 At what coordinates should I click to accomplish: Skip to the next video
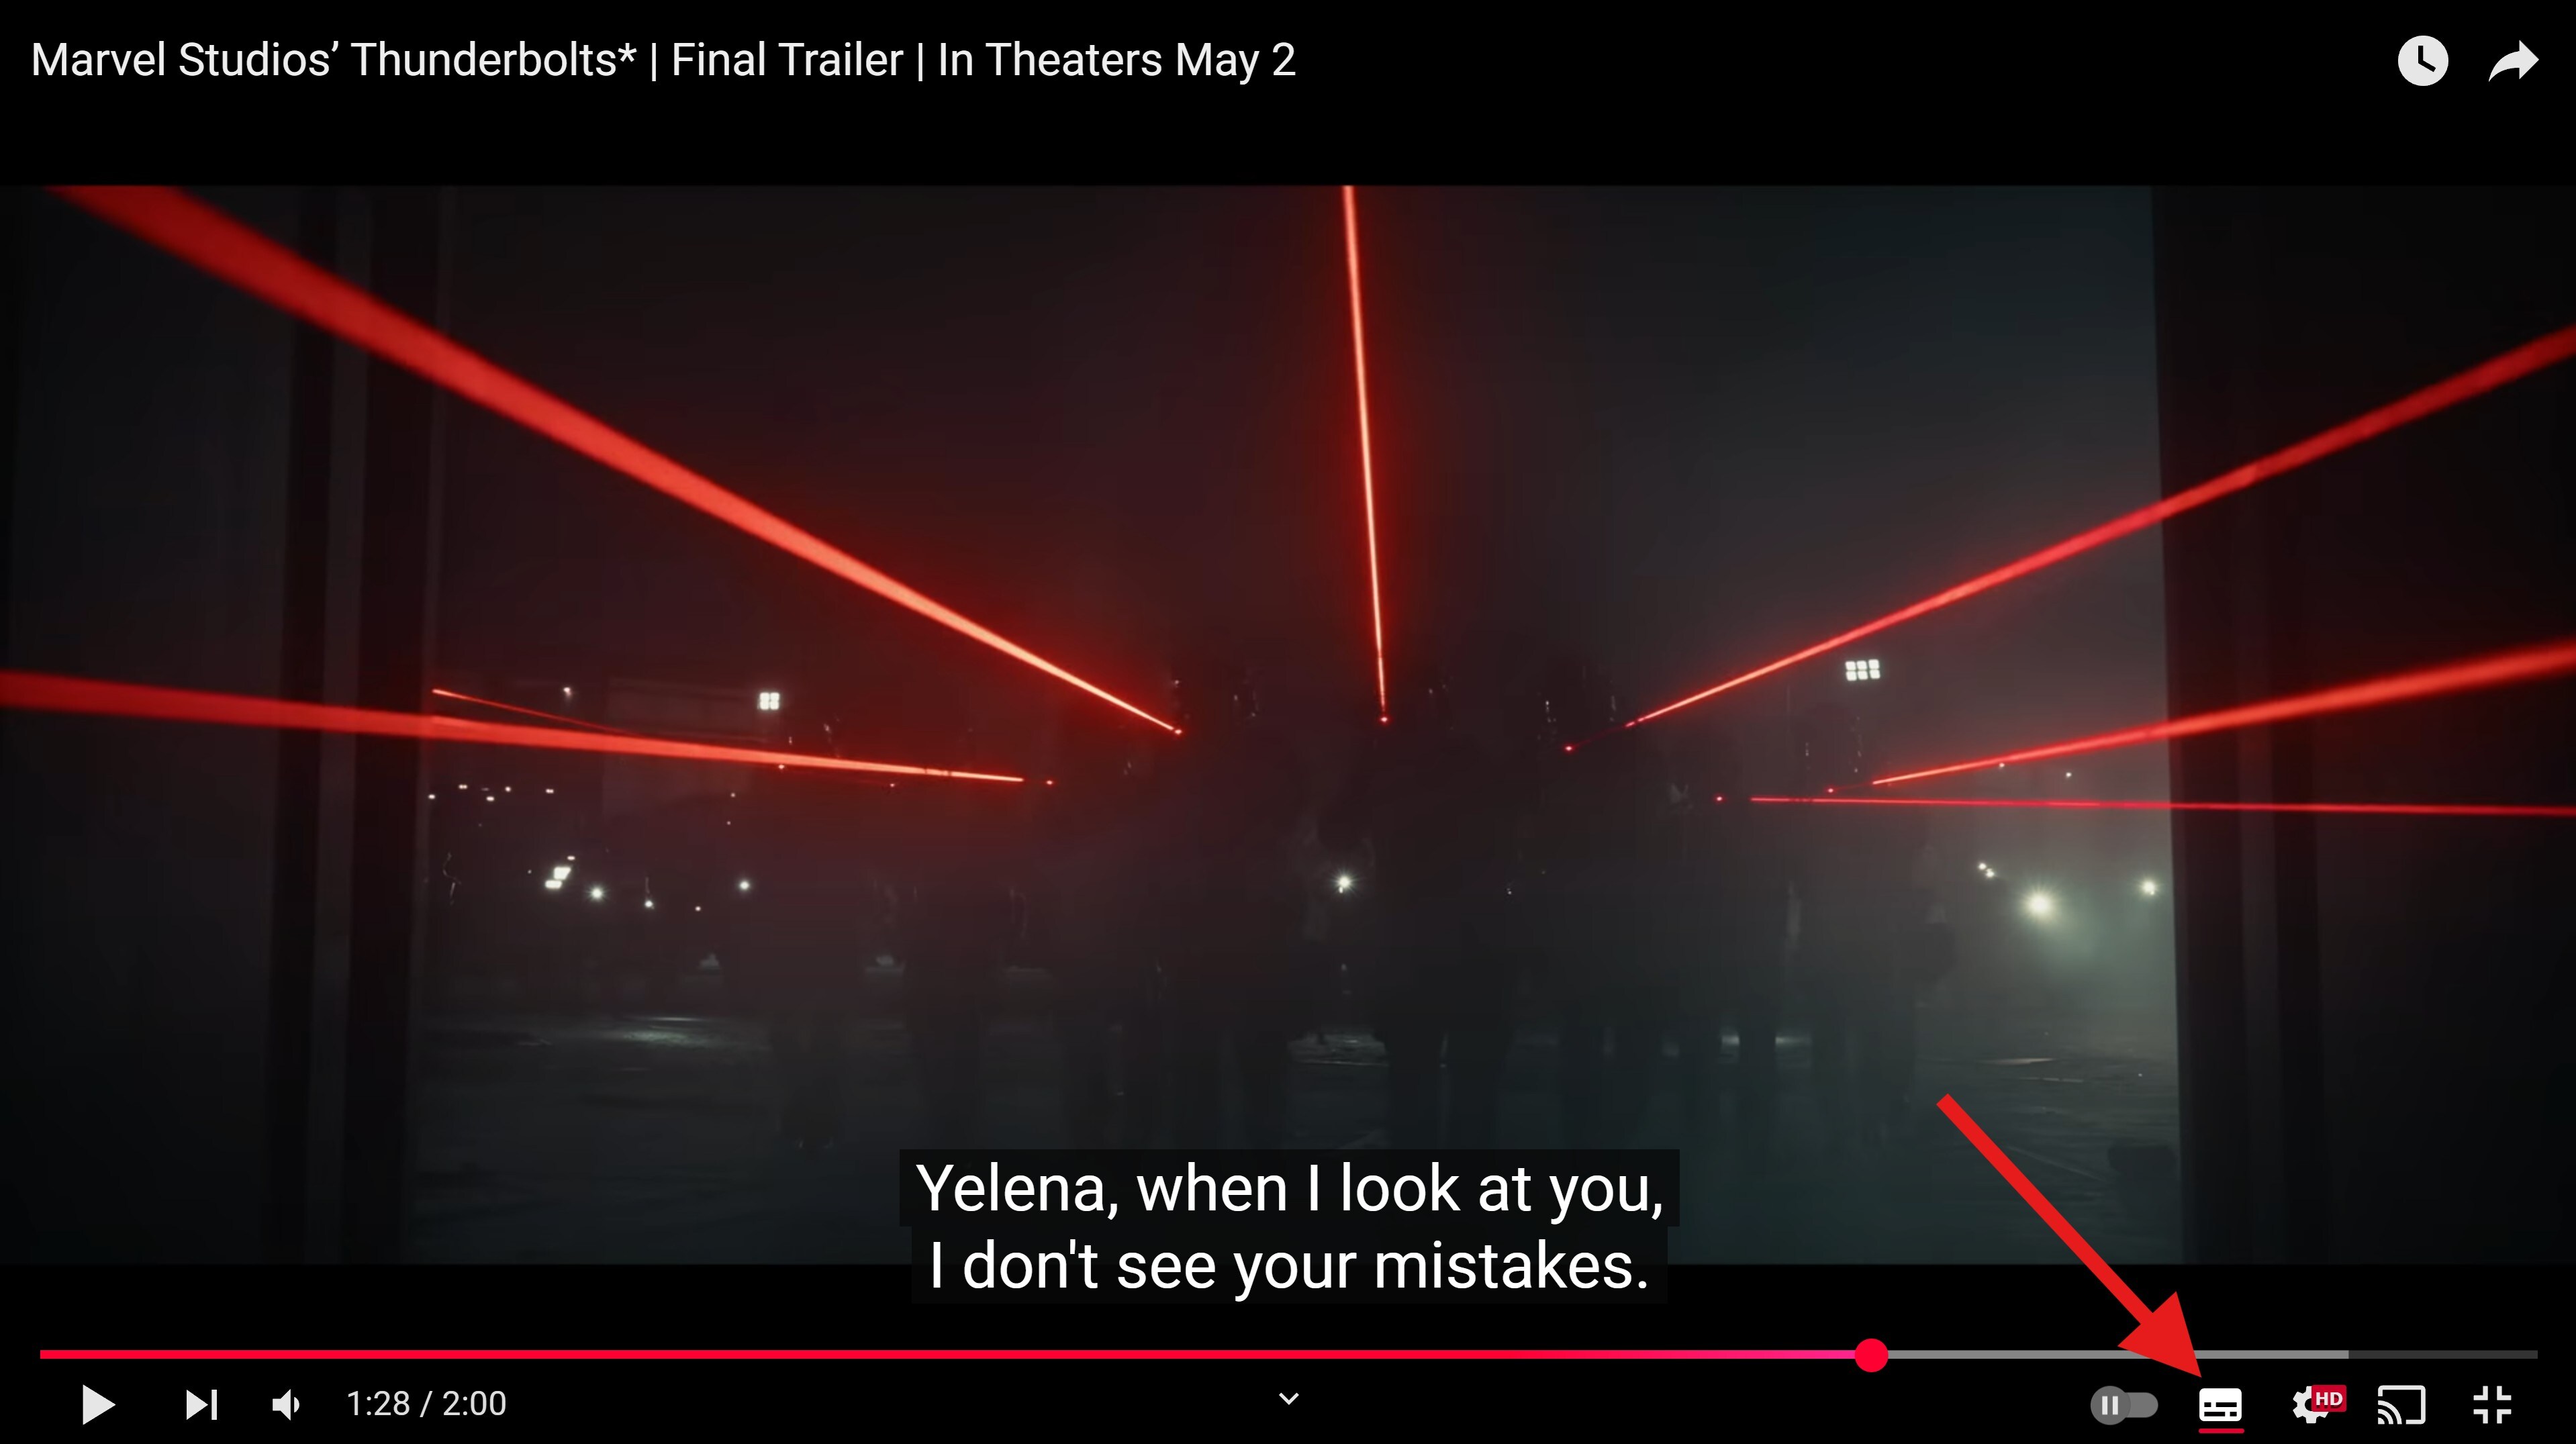tap(201, 1404)
